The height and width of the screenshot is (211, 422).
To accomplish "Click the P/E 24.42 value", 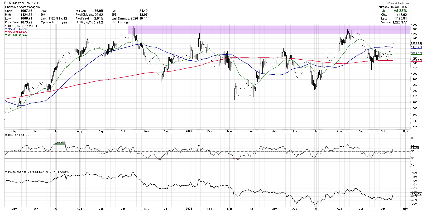I will click(143, 11).
